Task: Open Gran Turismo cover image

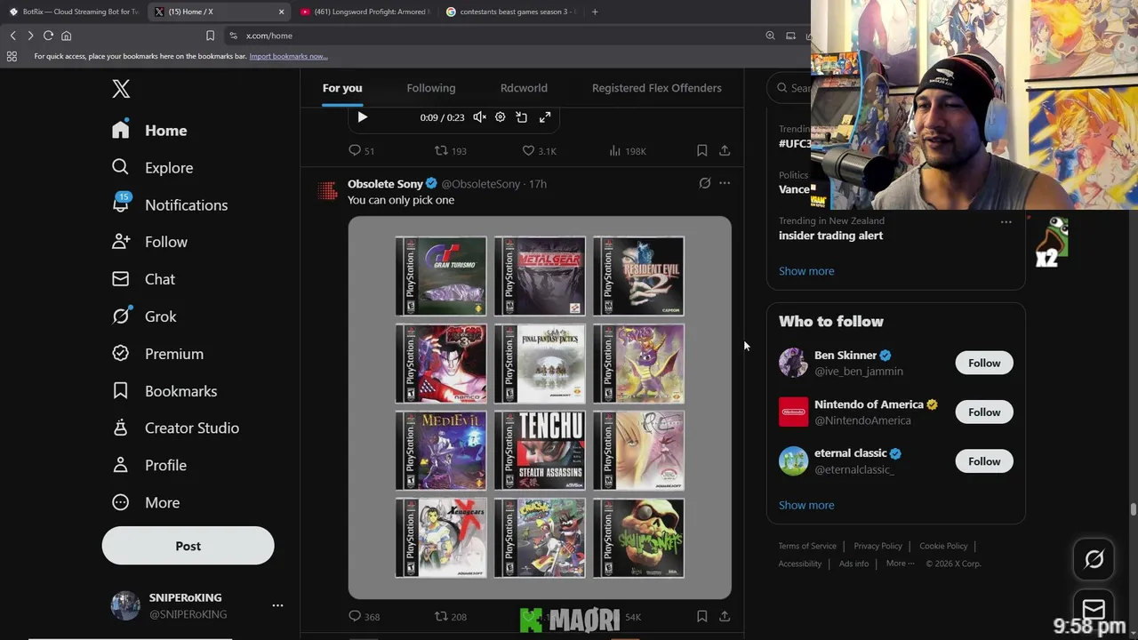Action: [441, 276]
